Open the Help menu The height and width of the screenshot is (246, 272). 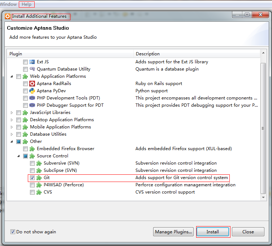[x=26, y=4]
